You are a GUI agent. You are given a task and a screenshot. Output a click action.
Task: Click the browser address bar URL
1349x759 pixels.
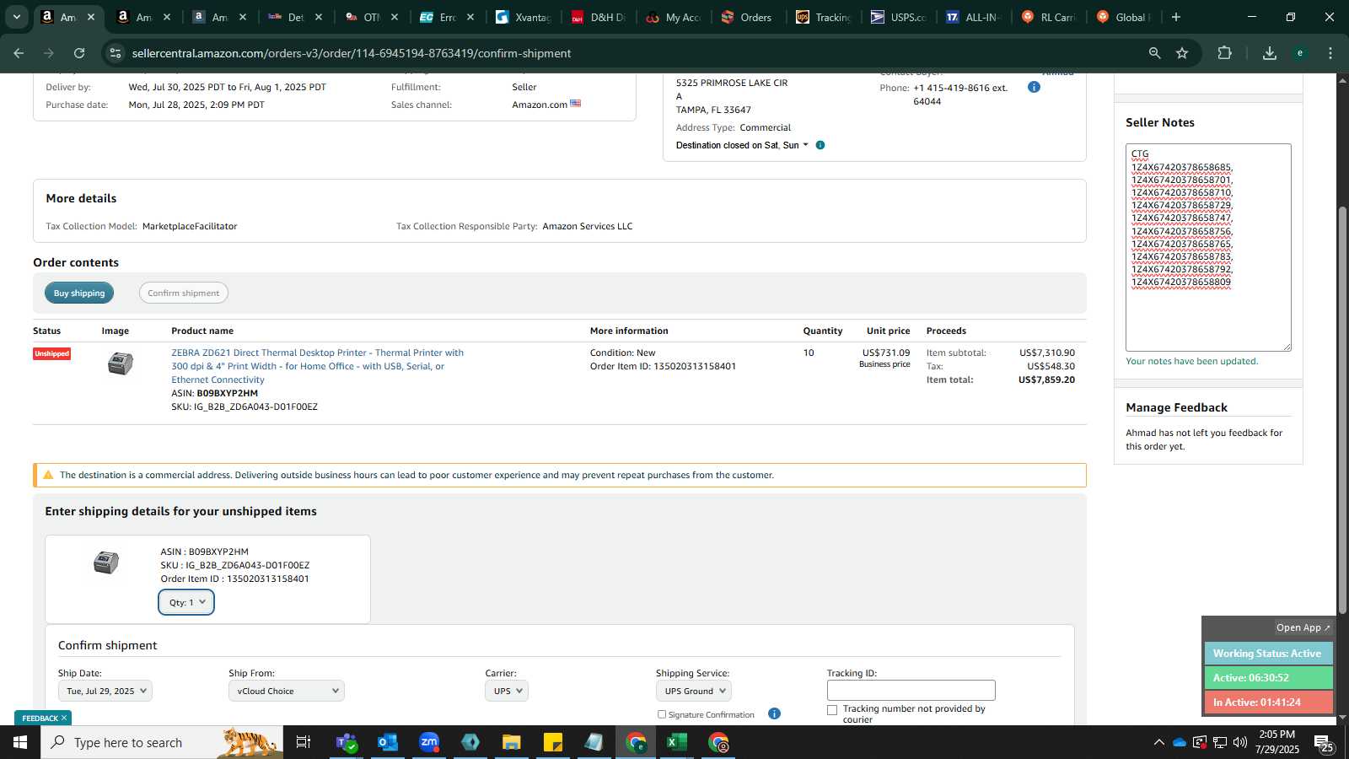[x=352, y=53]
